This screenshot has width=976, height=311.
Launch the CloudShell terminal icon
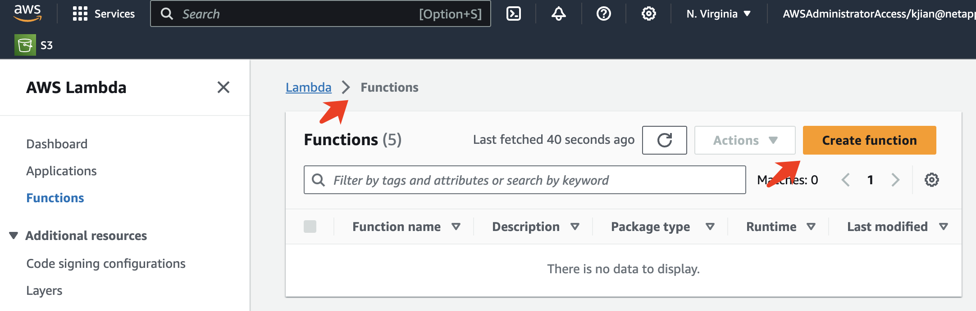(514, 14)
